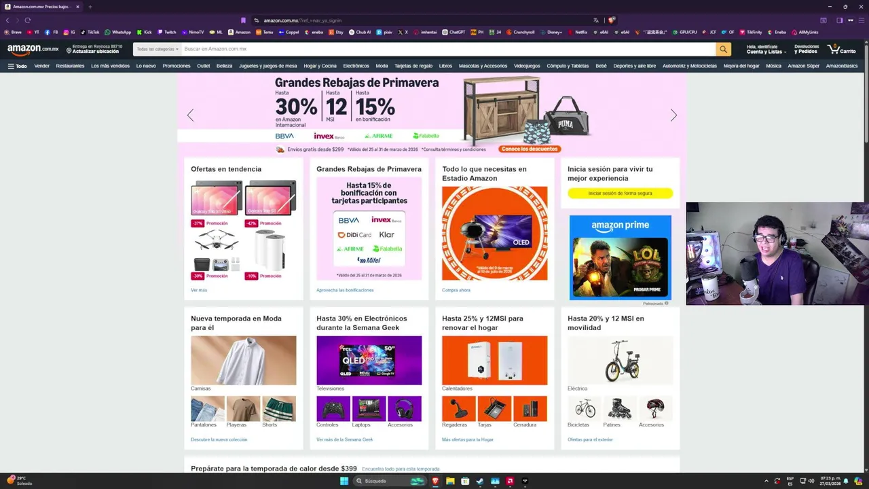869x489 pixels.
Task: Click the OLED TV Estadio Amazon image
Action: [494, 233]
